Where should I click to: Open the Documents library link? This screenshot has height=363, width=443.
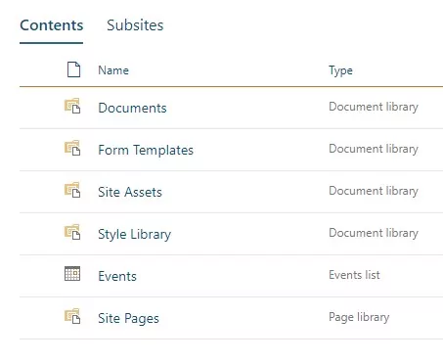click(132, 108)
